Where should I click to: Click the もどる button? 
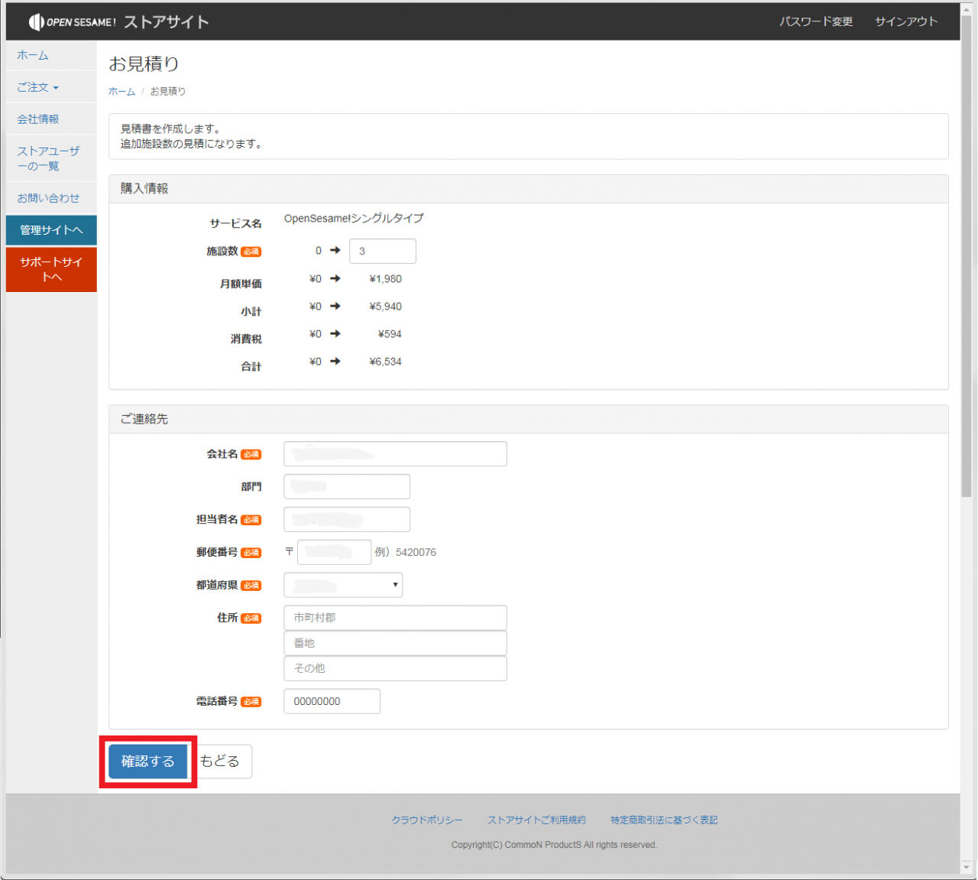coord(221,761)
